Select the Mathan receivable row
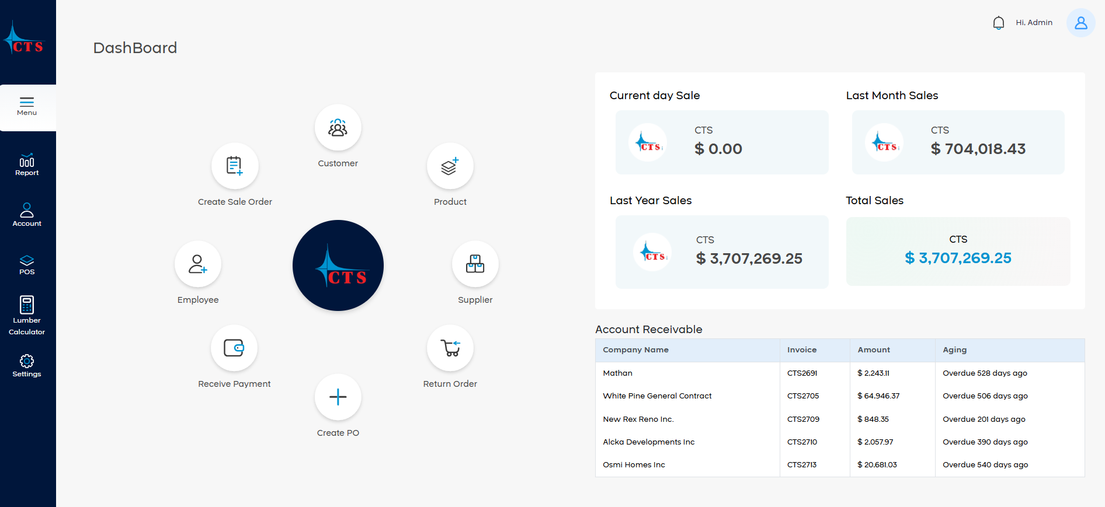 [x=618, y=373]
